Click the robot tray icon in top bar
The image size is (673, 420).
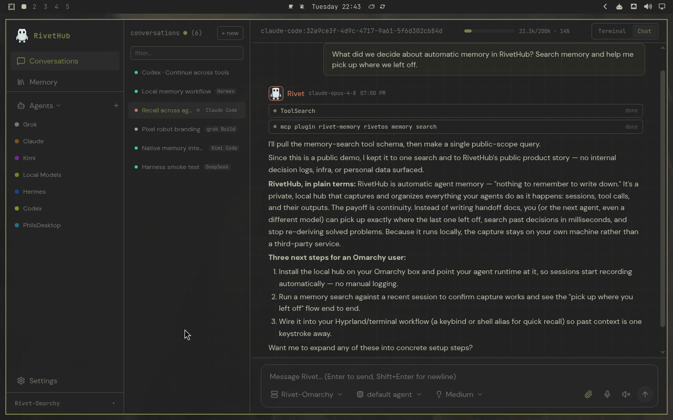[x=619, y=7]
